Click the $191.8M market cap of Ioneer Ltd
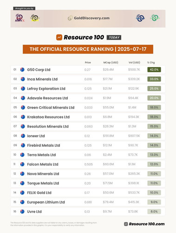This screenshot has height=233, width=176. 108,136
